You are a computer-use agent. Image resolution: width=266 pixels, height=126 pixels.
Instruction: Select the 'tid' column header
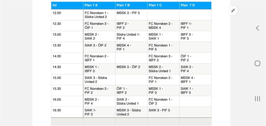(67, 5)
